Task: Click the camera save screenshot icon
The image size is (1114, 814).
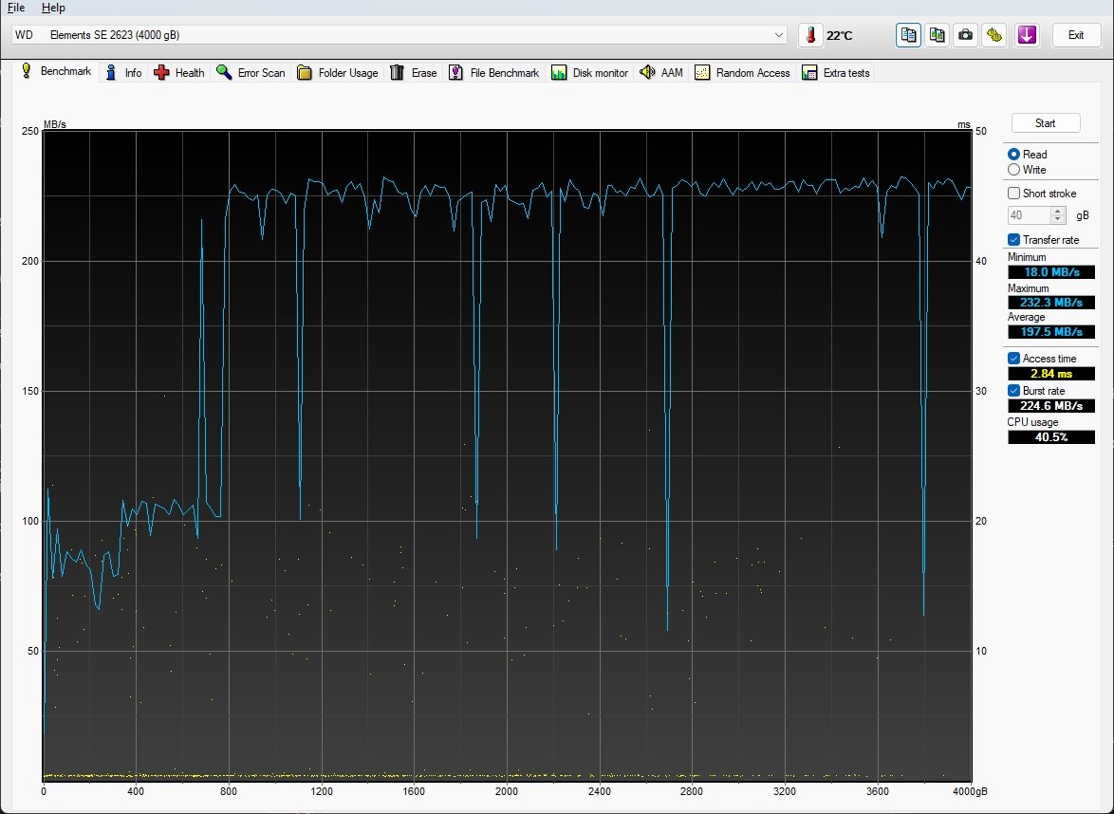Action: click(x=965, y=35)
